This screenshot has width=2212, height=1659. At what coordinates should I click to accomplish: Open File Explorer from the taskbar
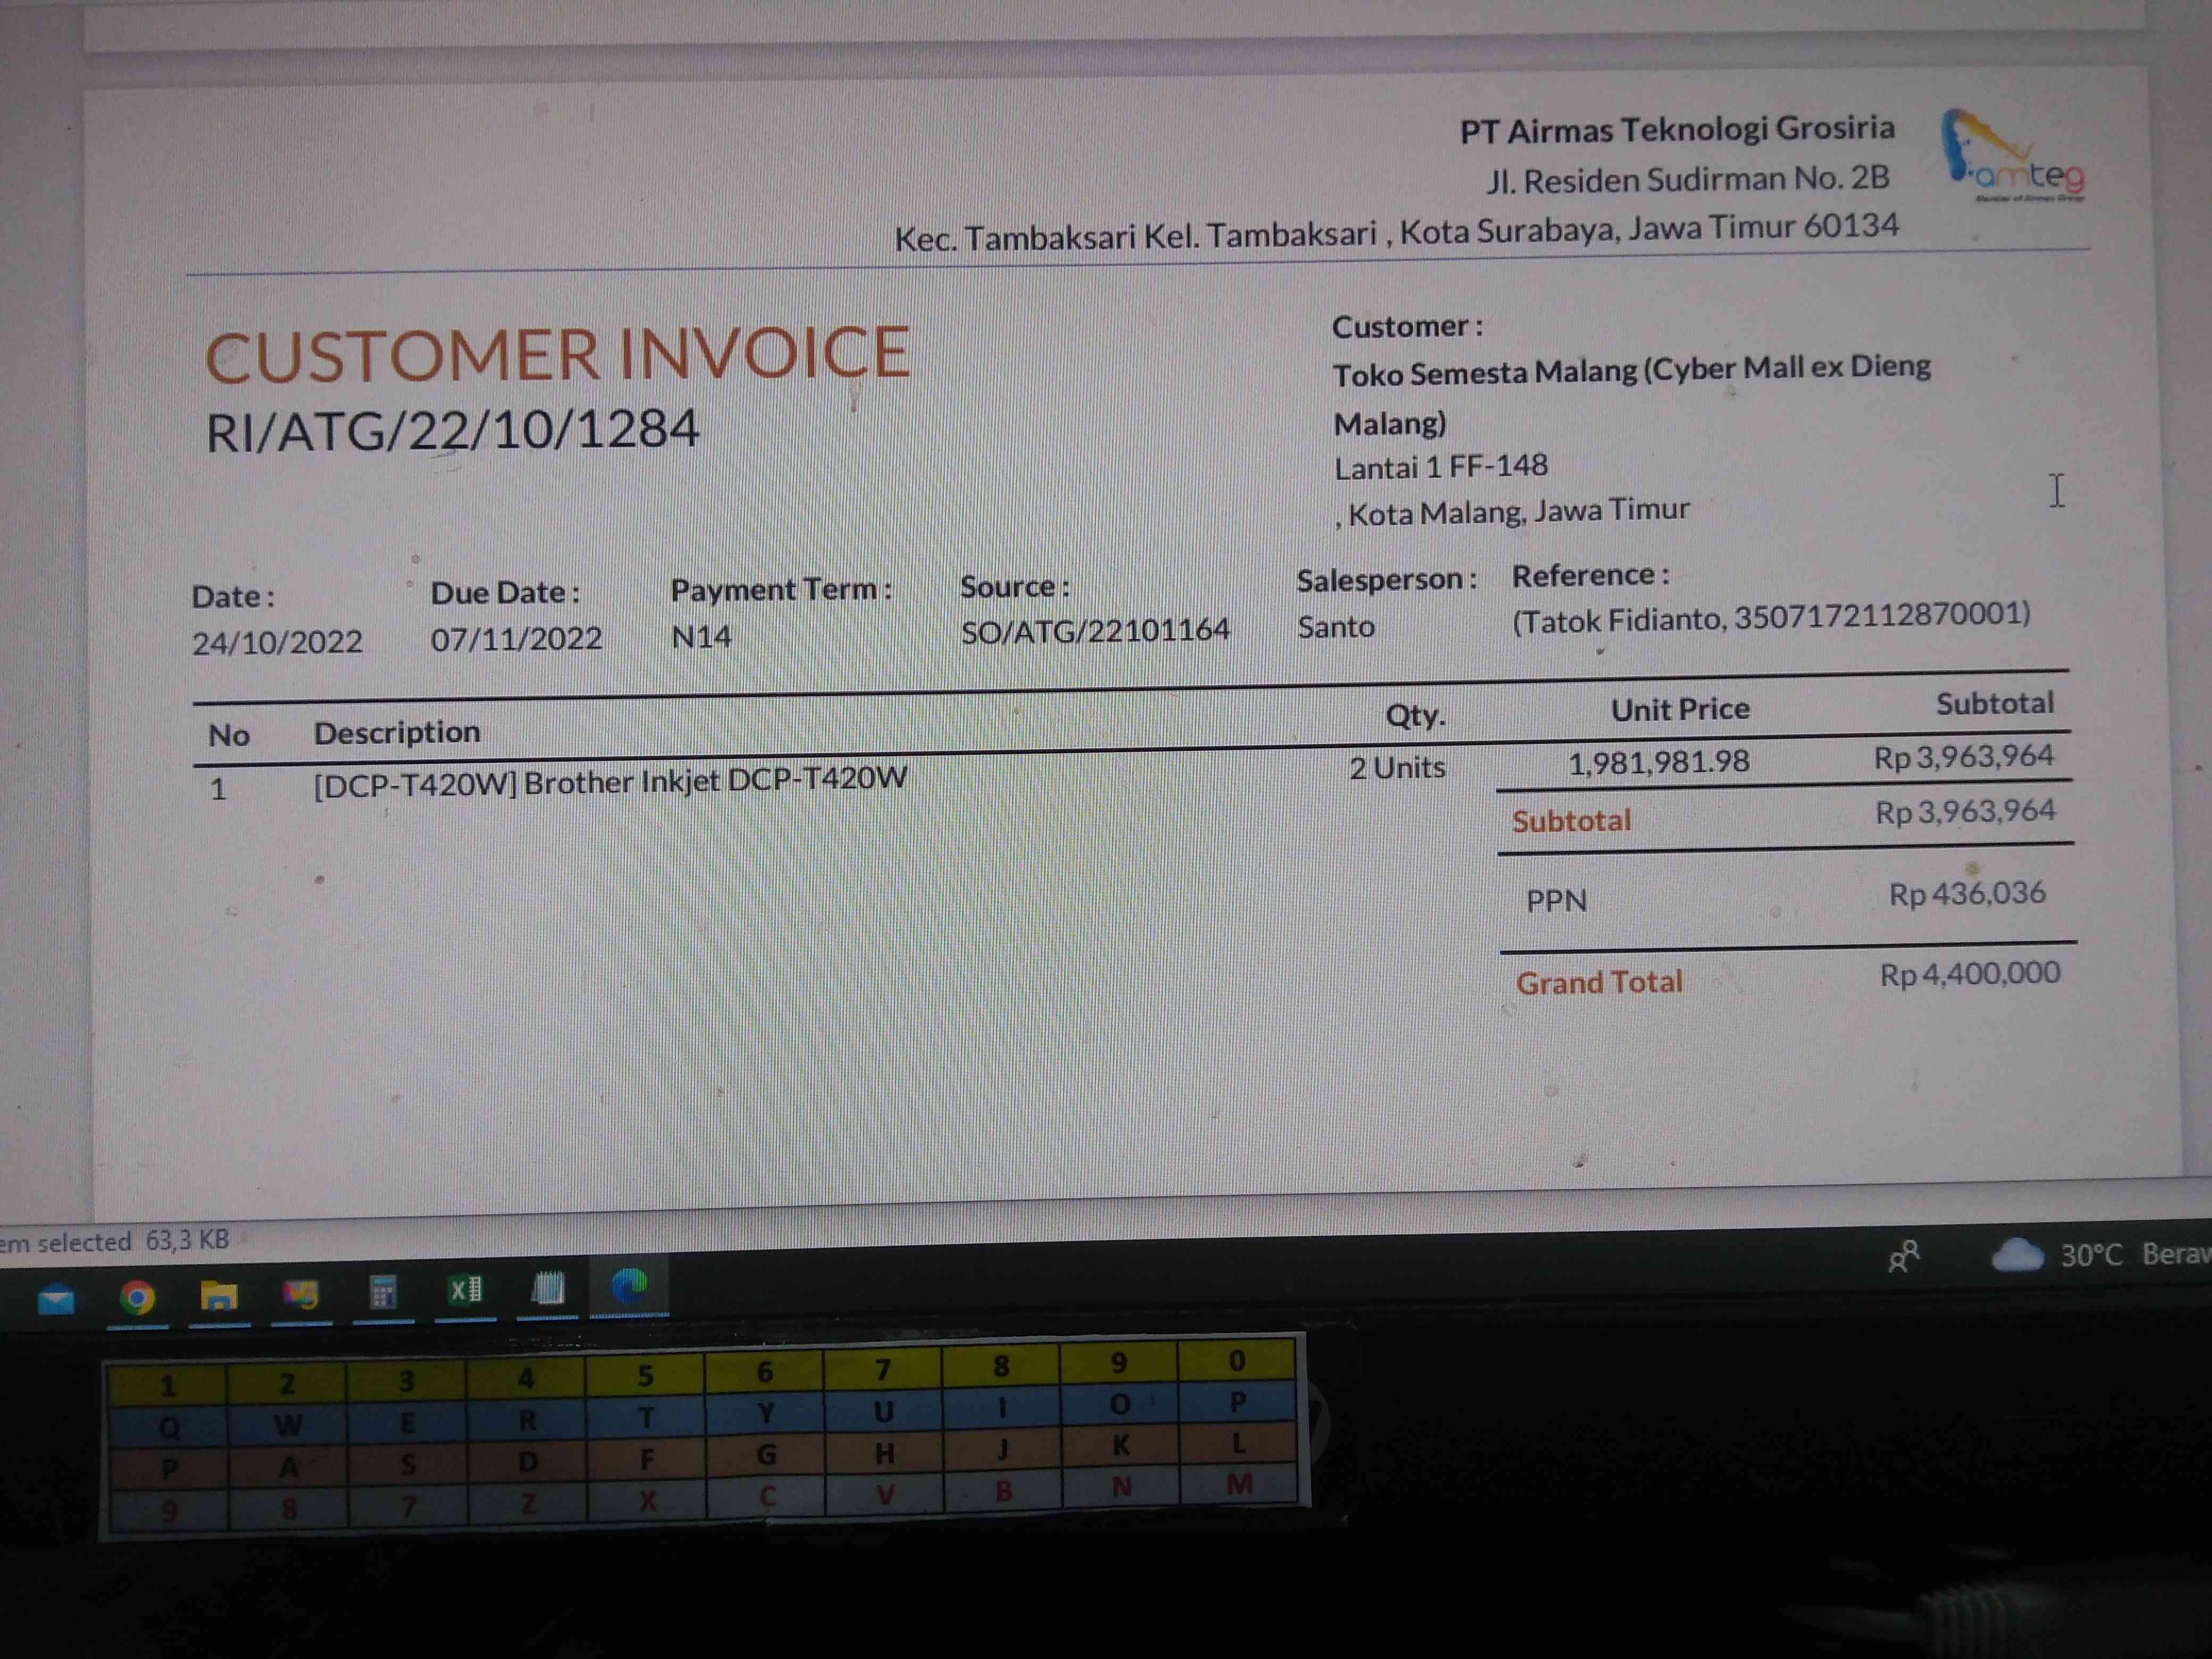point(219,1297)
